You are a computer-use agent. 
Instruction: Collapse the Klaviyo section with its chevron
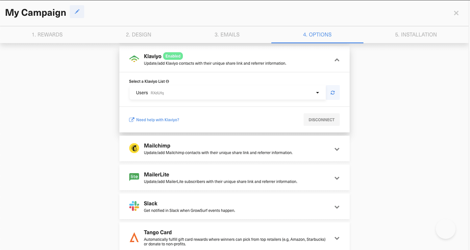coord(337,60)
